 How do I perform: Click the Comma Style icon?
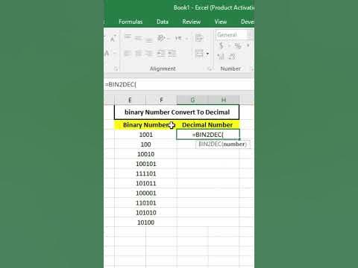[x=248, y=45]
